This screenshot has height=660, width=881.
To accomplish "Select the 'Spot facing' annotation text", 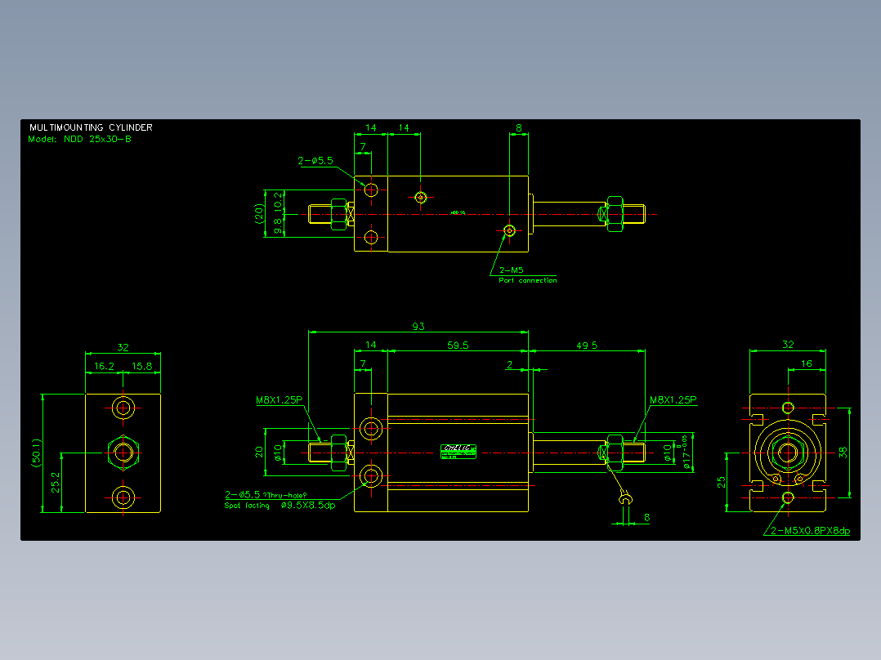I will (x=247, y=506).
